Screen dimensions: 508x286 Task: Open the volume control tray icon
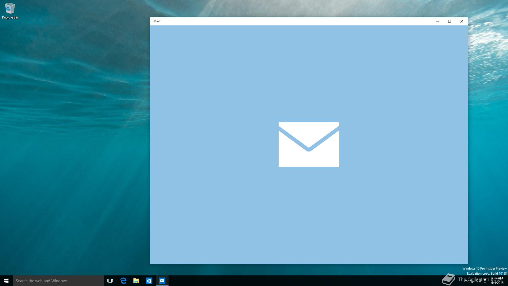(479, 281)
